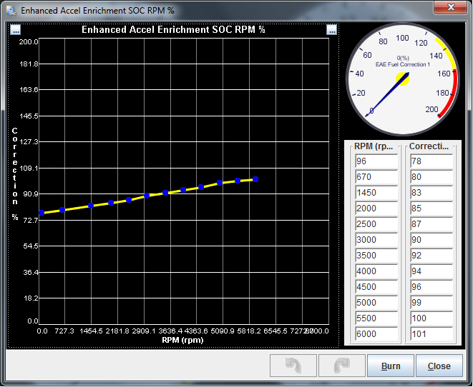
Task: Select the last curve point at 6000 RPM
Action: (x=255, y=179)
